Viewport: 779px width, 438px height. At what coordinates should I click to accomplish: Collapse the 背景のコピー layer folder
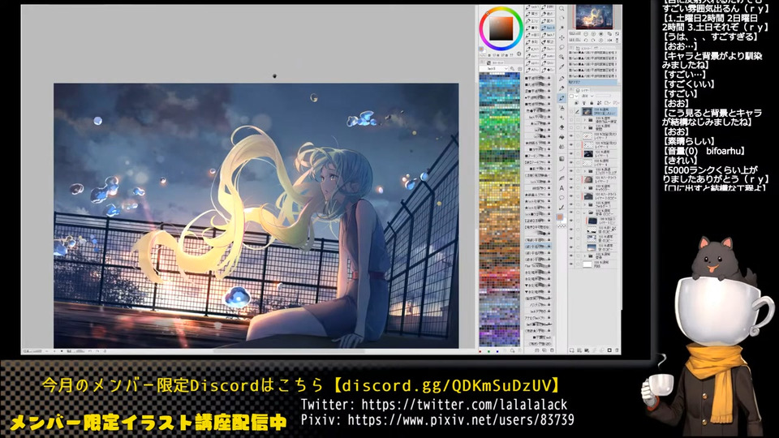click(x=584, y=213)
